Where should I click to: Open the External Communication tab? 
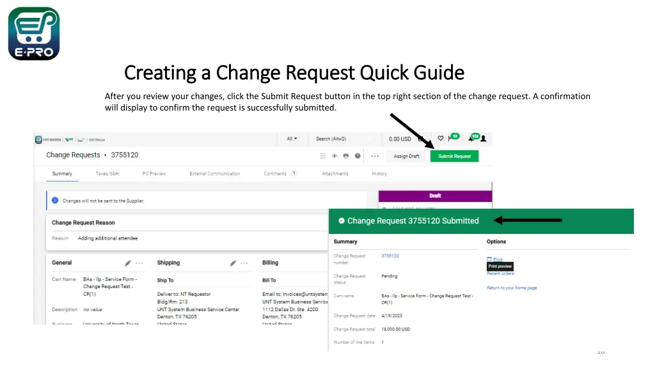215,174
